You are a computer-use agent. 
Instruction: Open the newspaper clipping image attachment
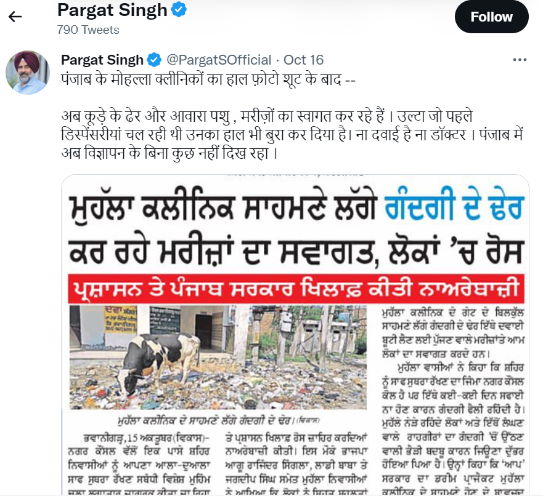click(x=295, y=335)
